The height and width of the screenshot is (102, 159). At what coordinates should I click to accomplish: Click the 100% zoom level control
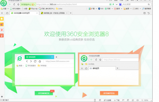click(x=145, y=100)
